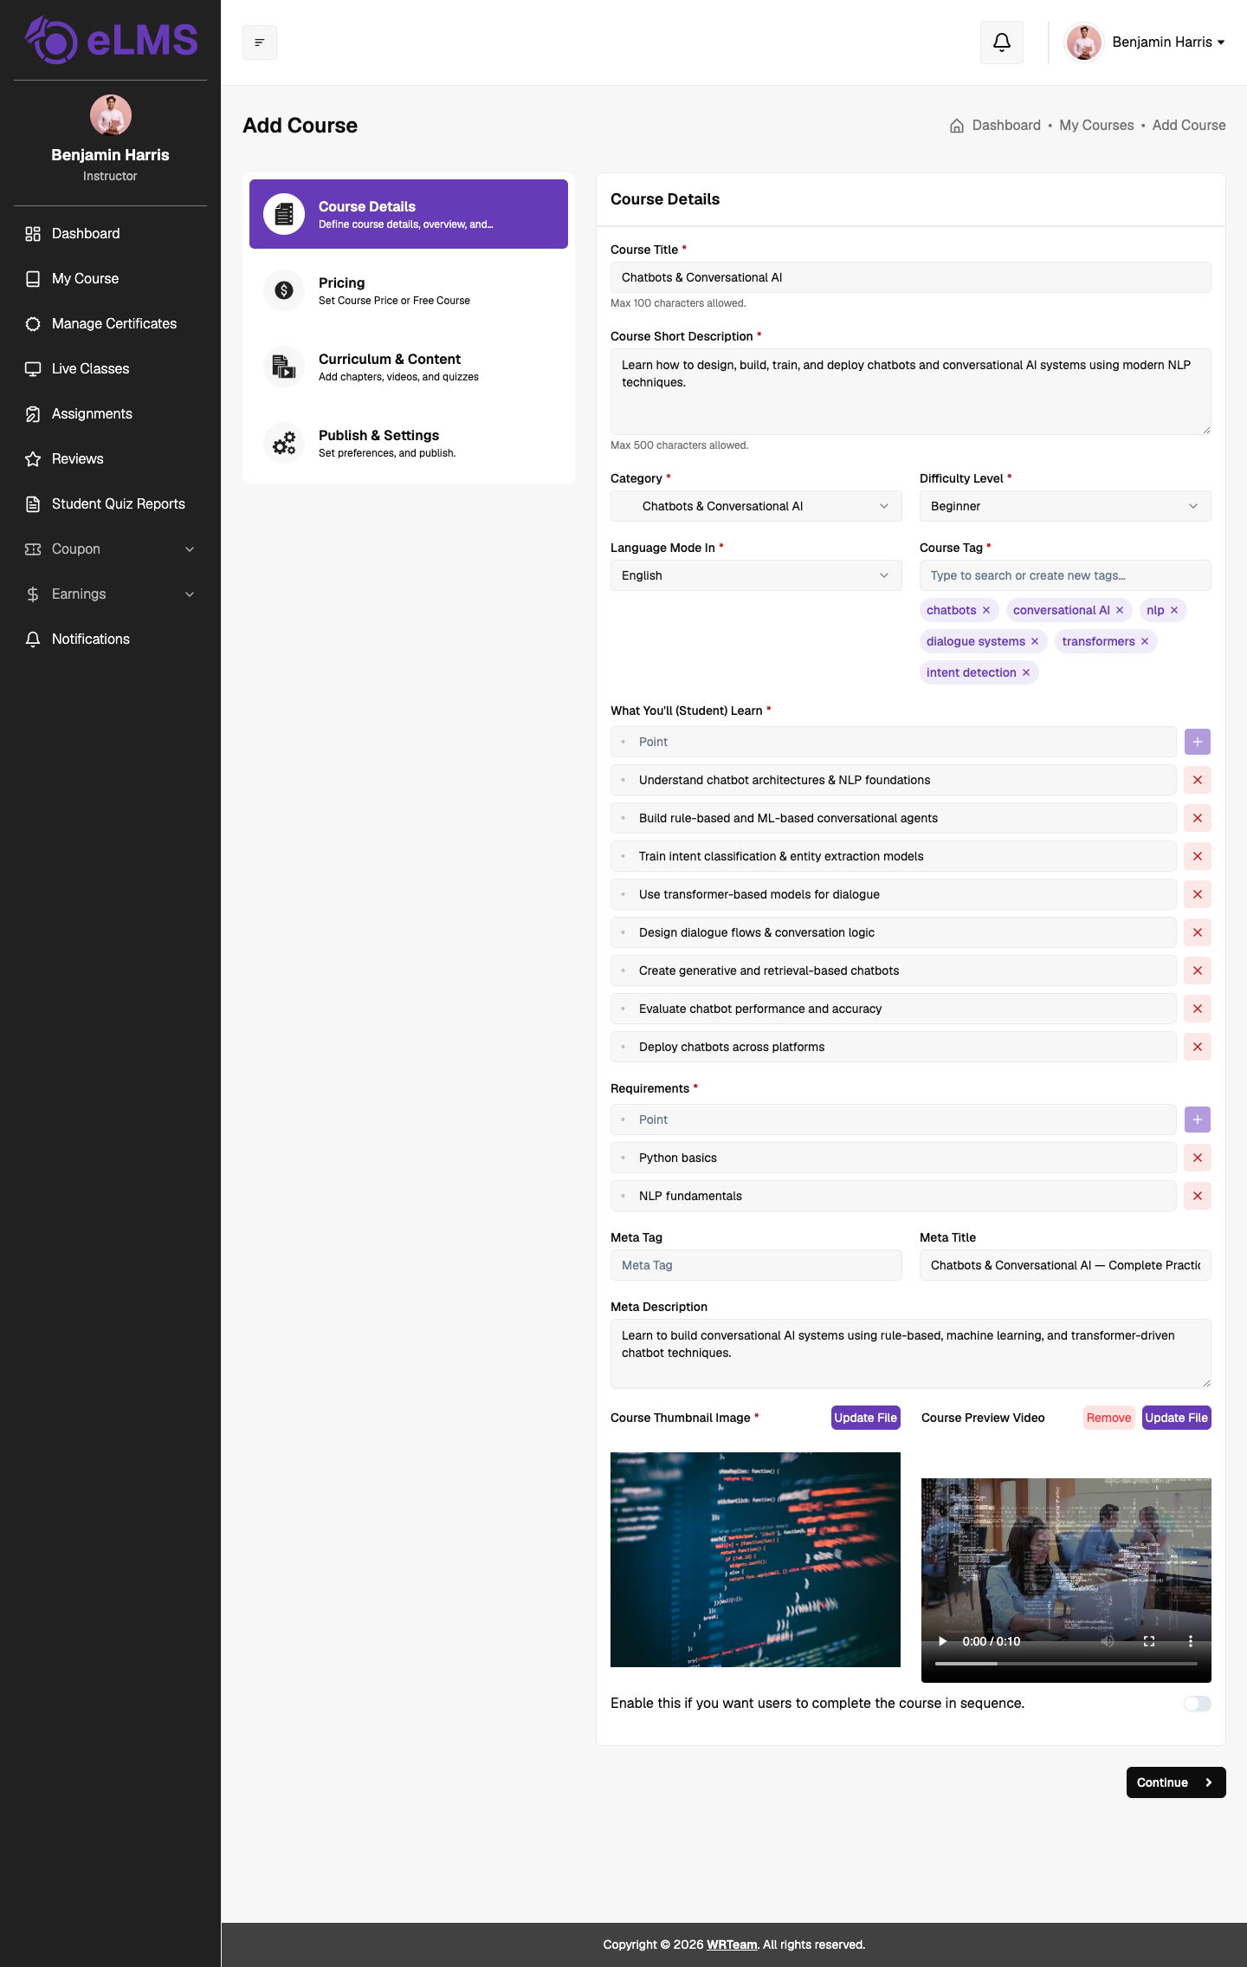Open the WRTeam footer link
Viewport: 1247px width, 1967px height.
pos(732,1944)
